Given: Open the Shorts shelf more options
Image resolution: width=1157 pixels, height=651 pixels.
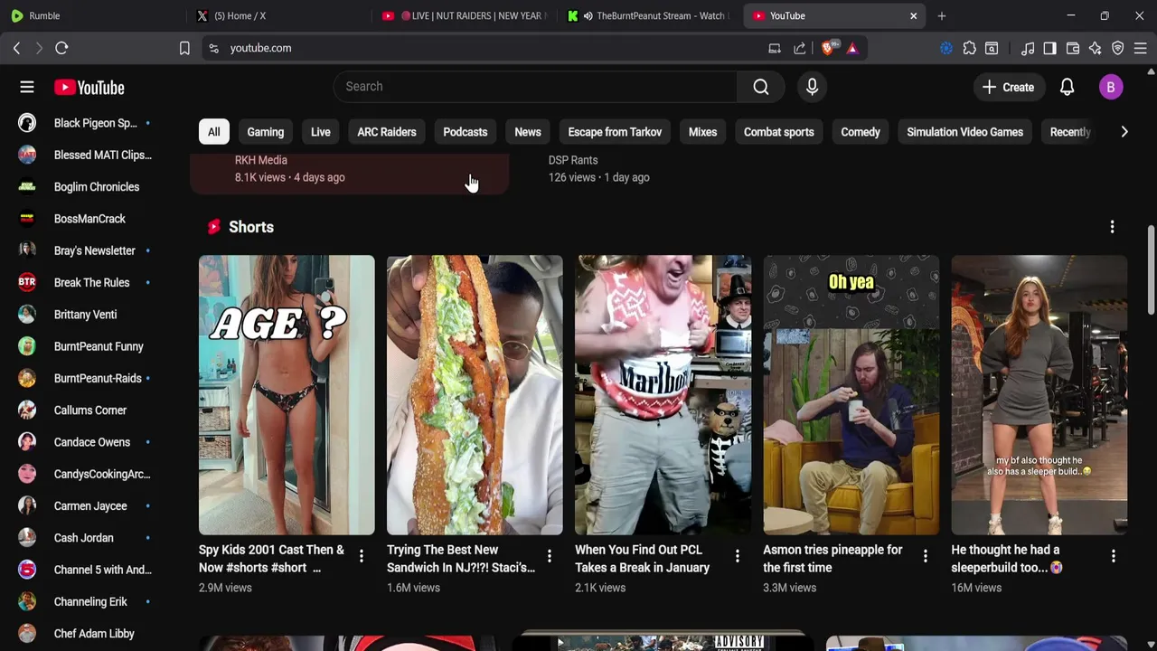Looking at the screenshot, I should coord(1112,227).
